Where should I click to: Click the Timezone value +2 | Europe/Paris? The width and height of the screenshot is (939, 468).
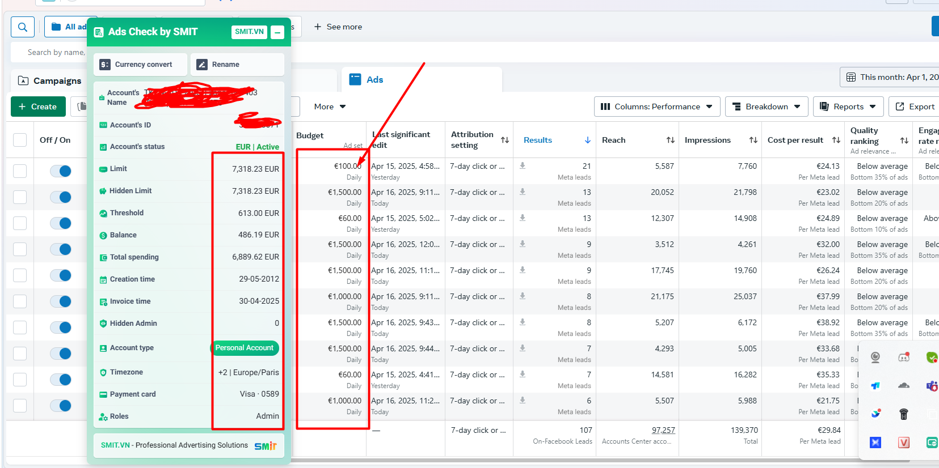tap(249, 372)
